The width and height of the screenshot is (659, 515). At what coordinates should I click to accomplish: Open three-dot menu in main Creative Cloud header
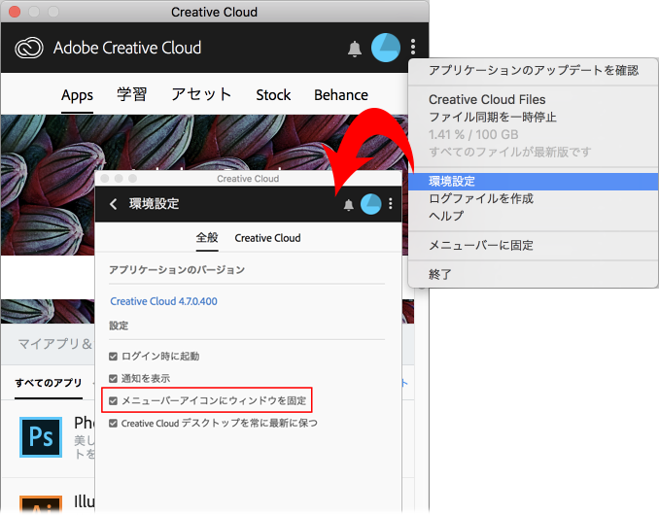(413, 47)
